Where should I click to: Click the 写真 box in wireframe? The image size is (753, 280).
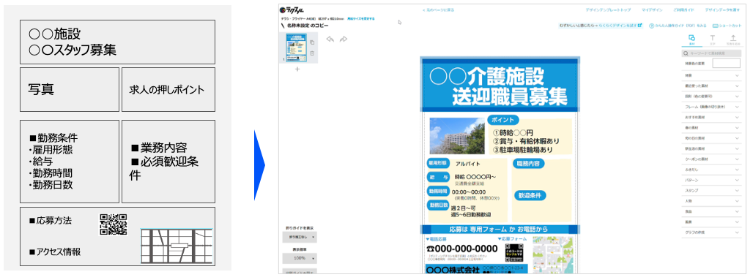point(69,90)
